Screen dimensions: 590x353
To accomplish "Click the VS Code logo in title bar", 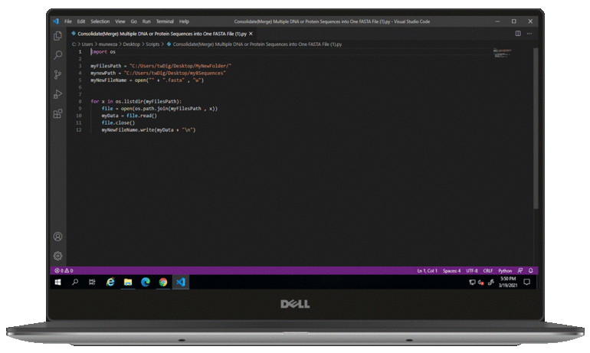I will pyautogui.click(x=56, y=21).
